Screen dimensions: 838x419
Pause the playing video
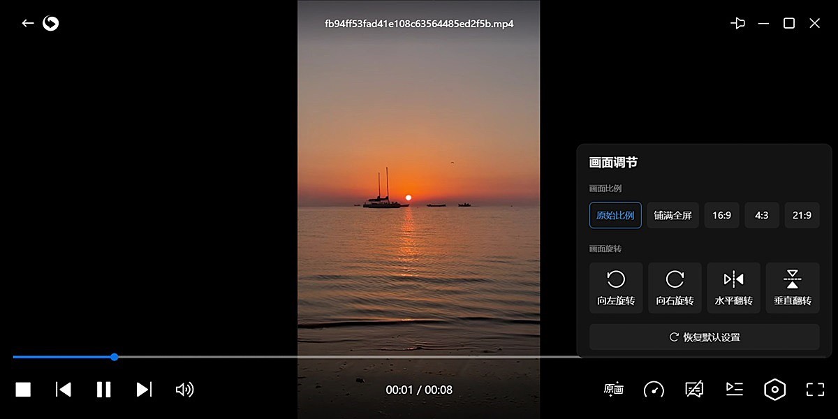(x=103, y=390)
